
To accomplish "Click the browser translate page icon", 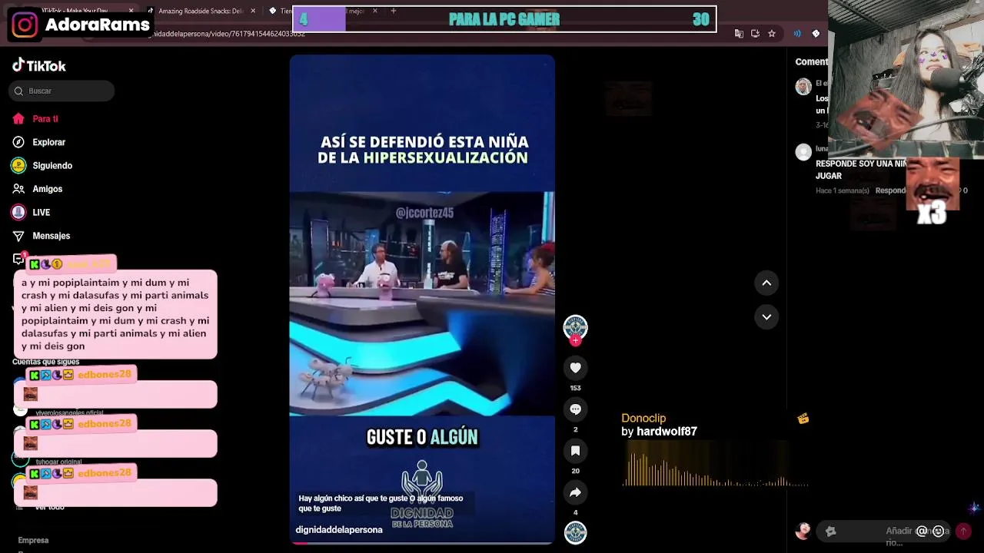I will (x=739, y=34).
